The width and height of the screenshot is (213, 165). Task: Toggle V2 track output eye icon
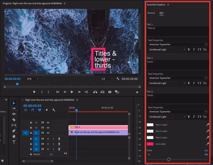[48, 128]
